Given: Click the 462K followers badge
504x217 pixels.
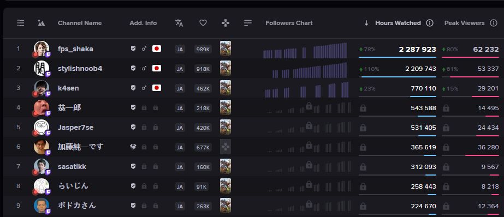Looking at the screenshot, I should (x=203, y=88).
